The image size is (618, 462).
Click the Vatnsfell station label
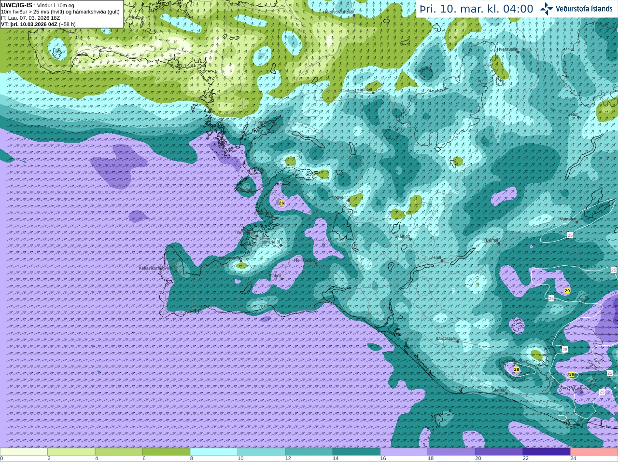point(568,219)
